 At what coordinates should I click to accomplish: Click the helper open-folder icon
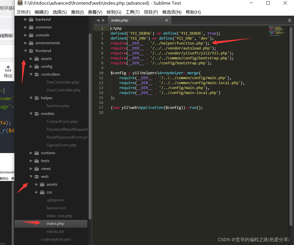[x=37, y=98]
